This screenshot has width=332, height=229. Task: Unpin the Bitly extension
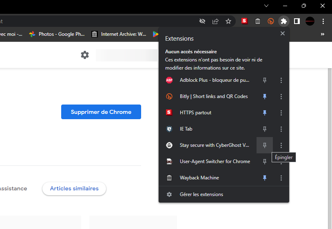pyautogui.click(x=264, y=96)
